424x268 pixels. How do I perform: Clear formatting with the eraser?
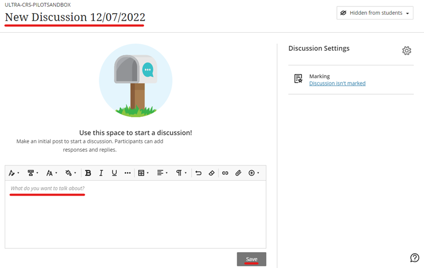tap(211, 173)
